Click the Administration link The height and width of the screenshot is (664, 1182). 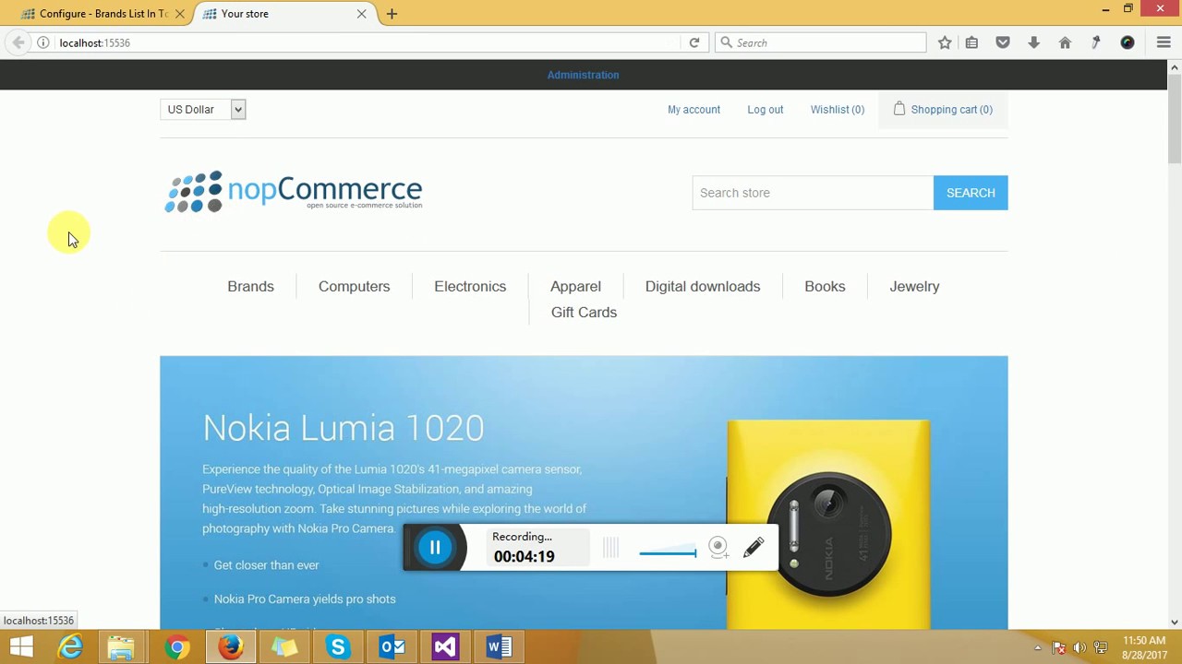tap(583, 75)
